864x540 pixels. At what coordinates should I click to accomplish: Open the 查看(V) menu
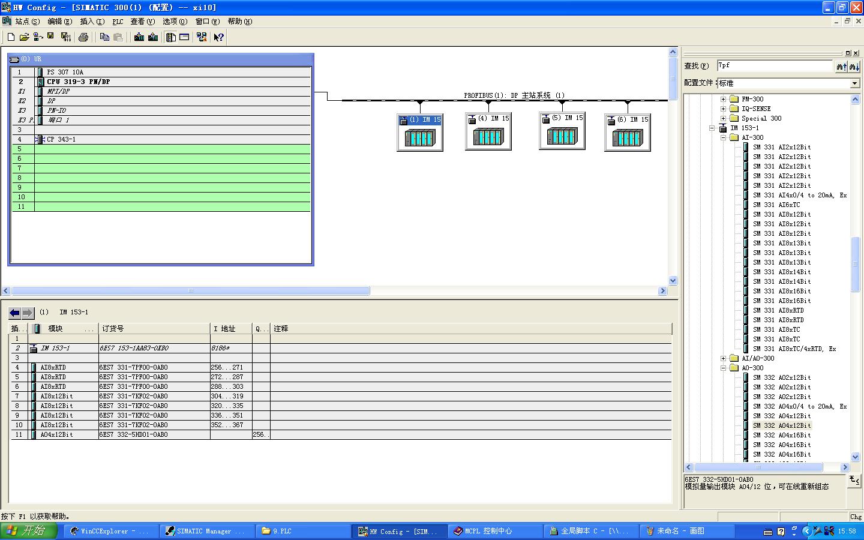[143, 22]
